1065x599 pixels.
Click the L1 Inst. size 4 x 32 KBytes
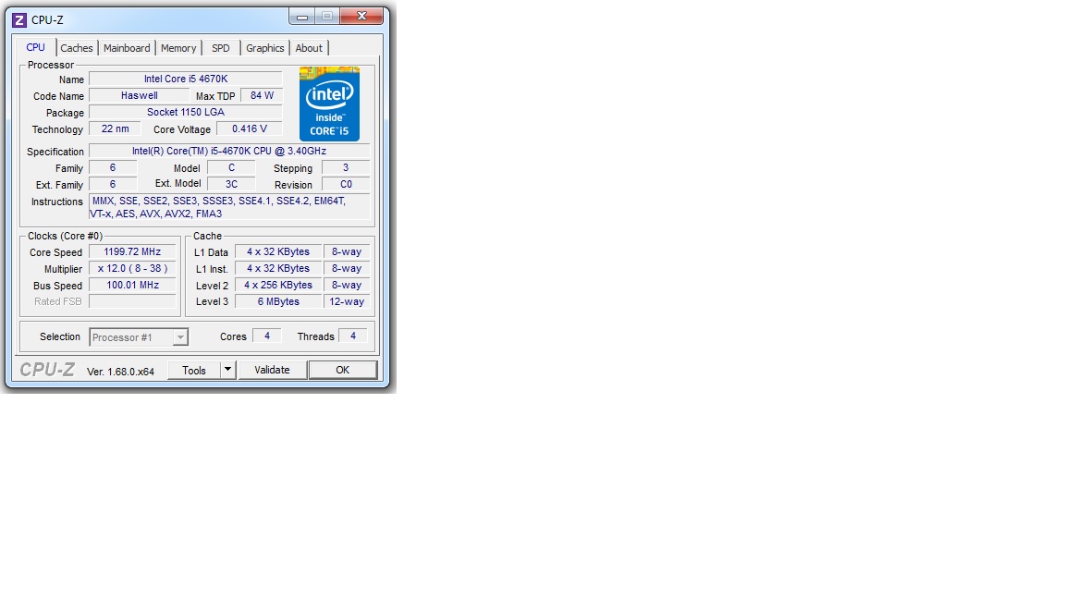pos(278,268)
